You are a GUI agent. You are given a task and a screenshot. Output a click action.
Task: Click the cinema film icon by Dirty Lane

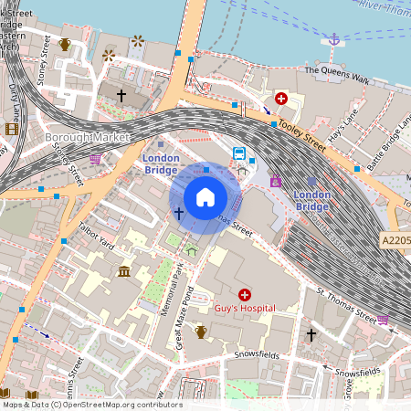[12, 129]
